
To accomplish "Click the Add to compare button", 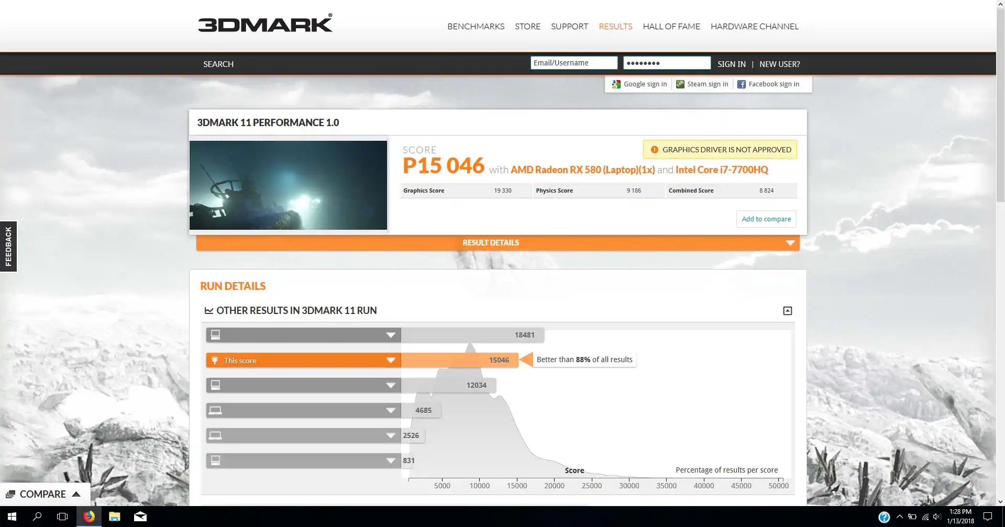I will point(766,219).
